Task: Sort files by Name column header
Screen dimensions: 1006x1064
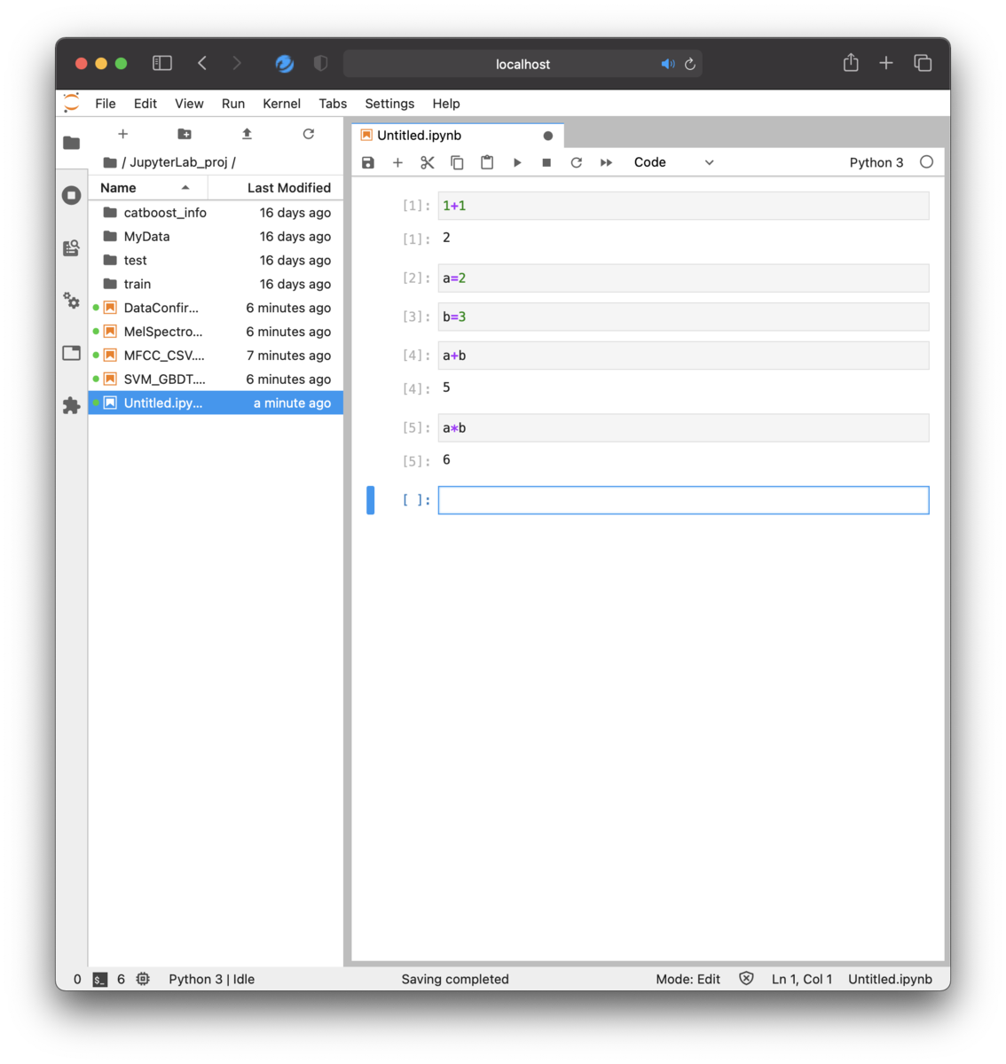Action: [147, 188]
